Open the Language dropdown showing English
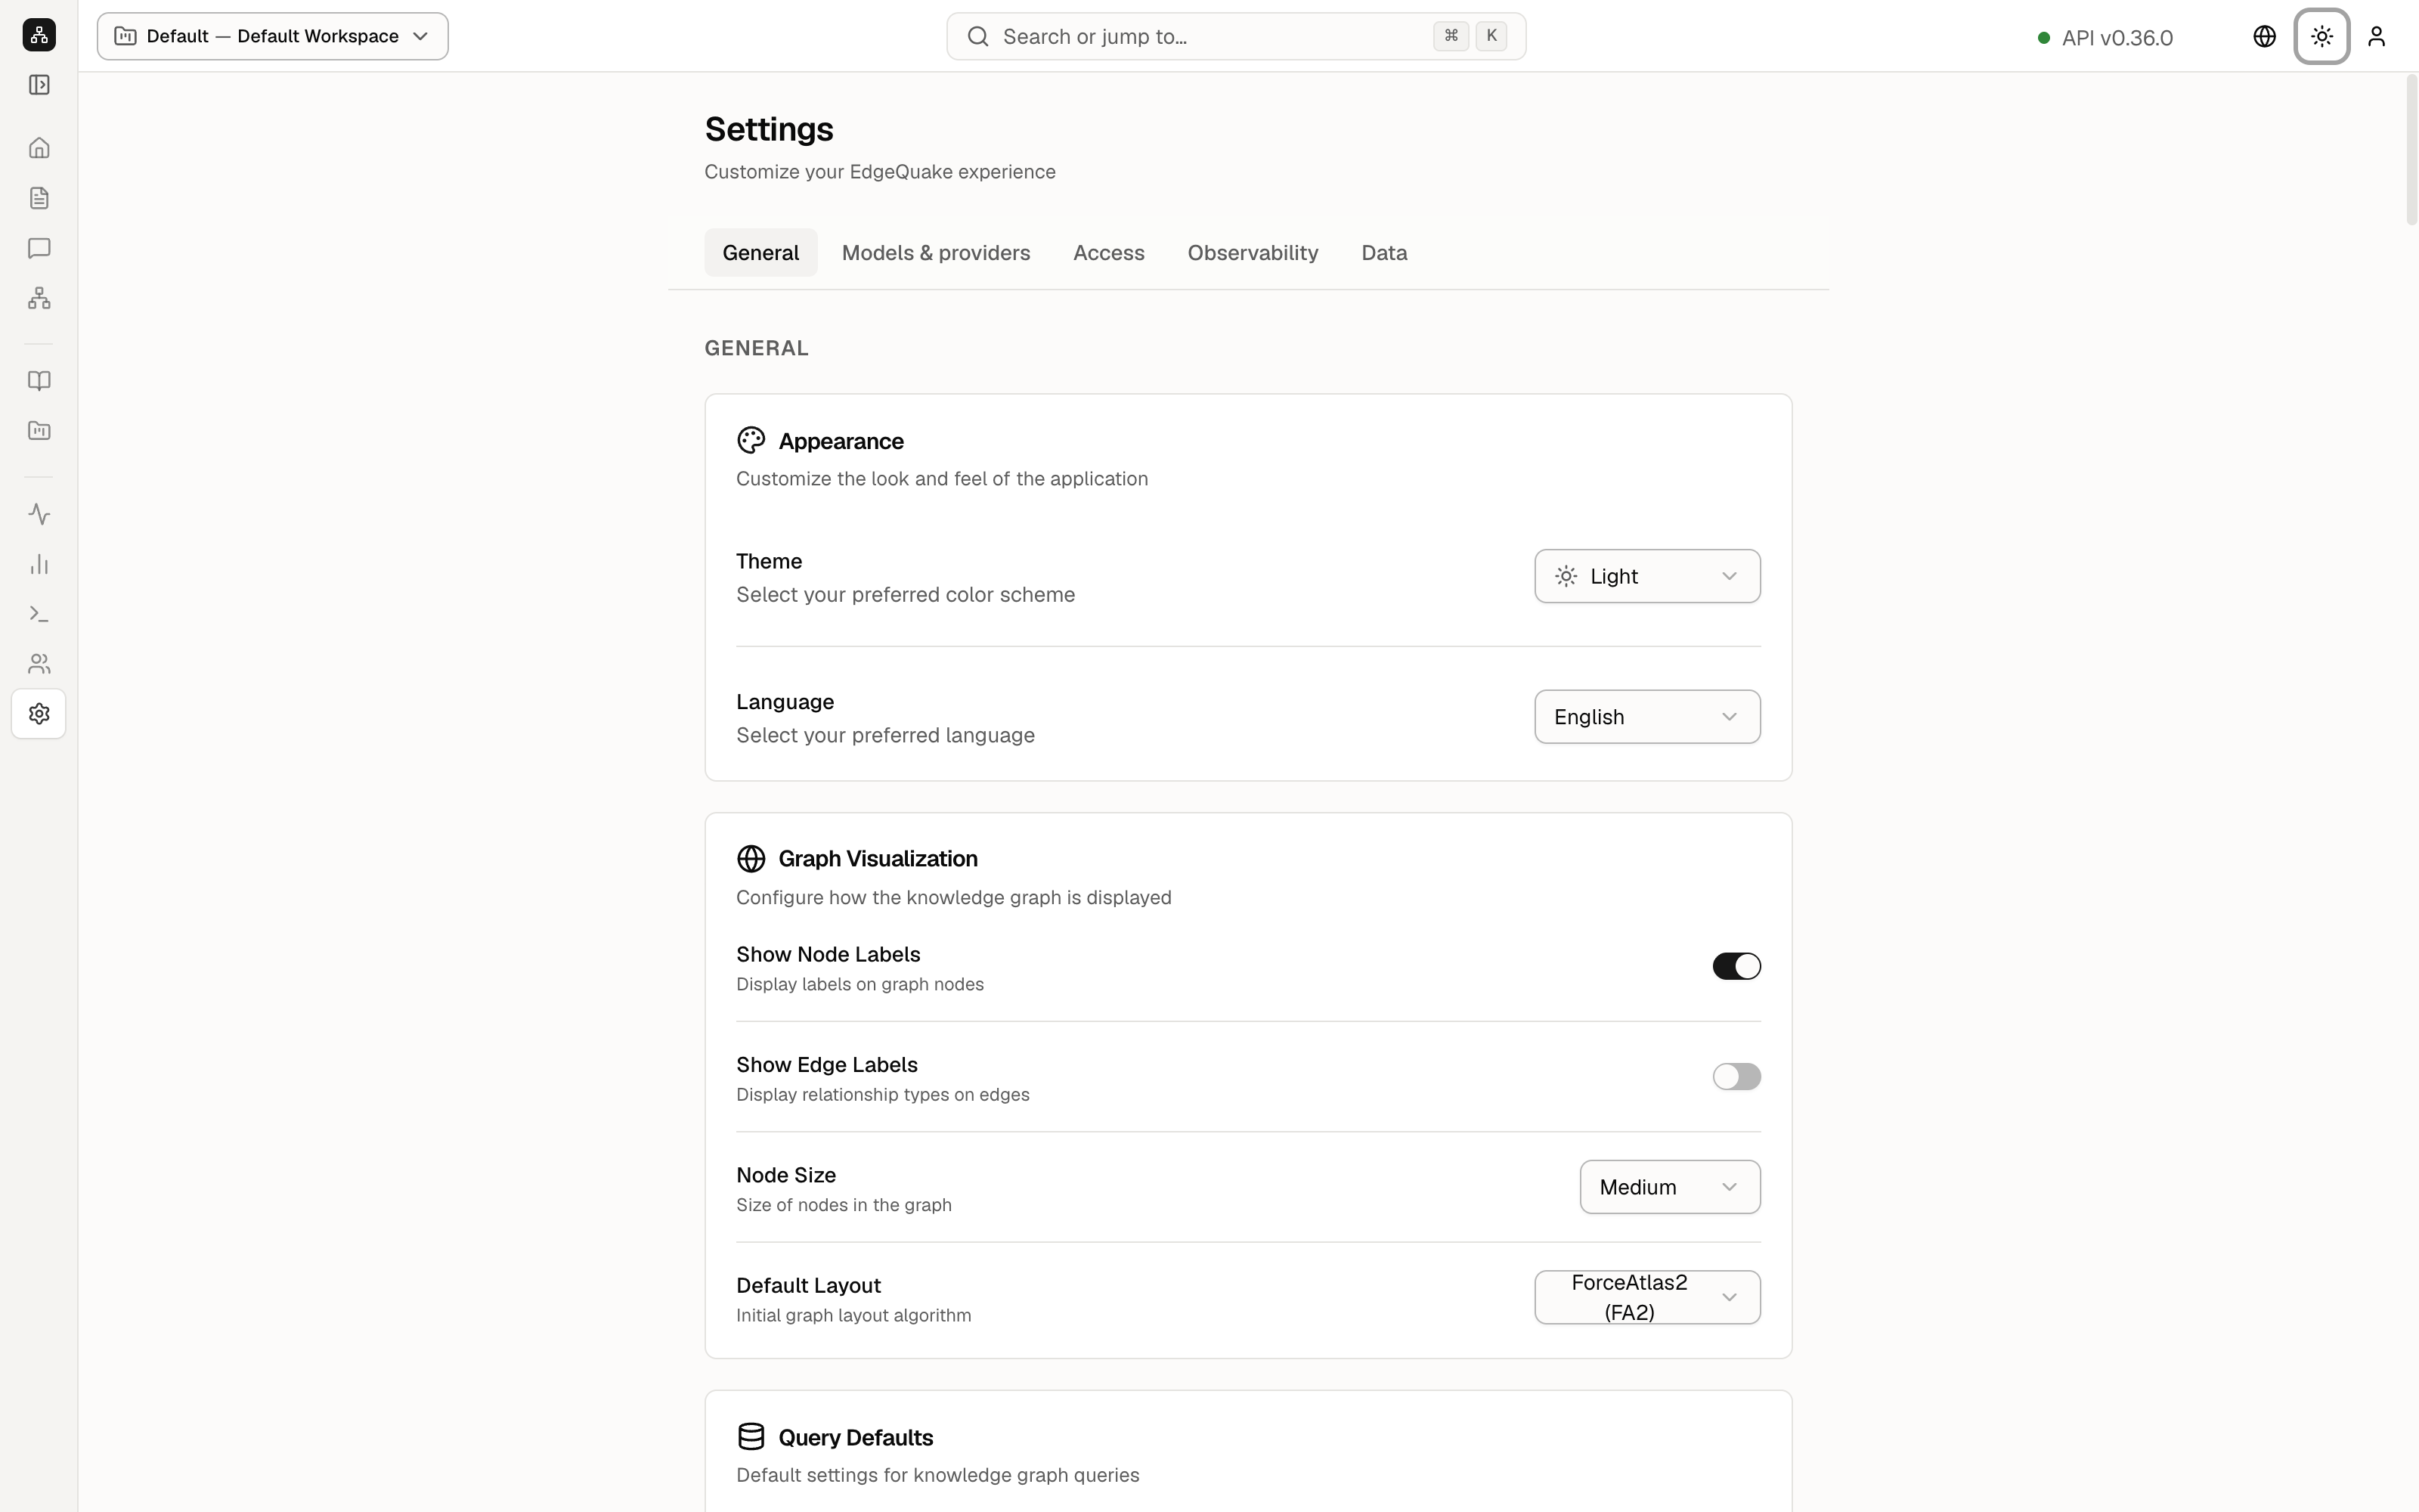The image size is (2419, 1512). (1647, 717)
